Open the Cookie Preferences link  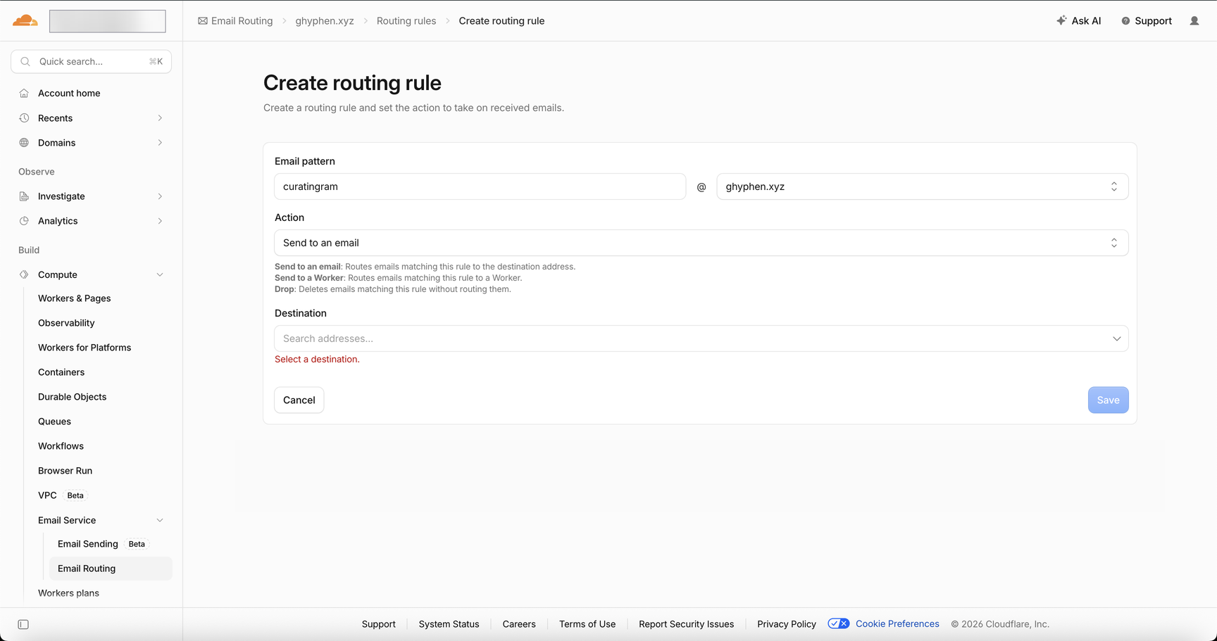[x=897, y=624]
